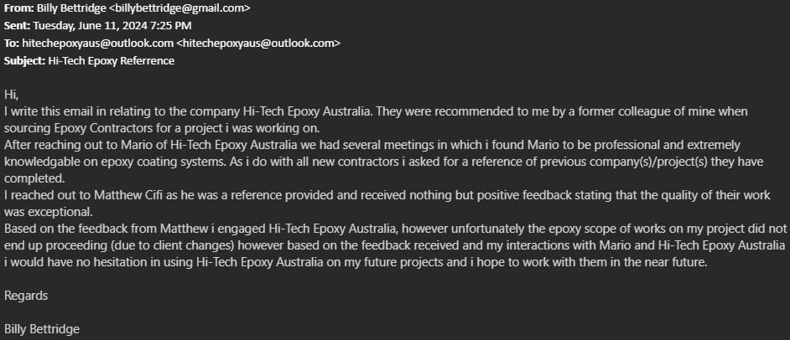Click the subject text Hi-Tech Epoxy Referrence

[112, 60]
